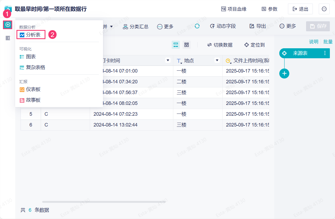Select 分析表 from the menu
The height and width of the screenshot is (219, 335).
point(31,35)
